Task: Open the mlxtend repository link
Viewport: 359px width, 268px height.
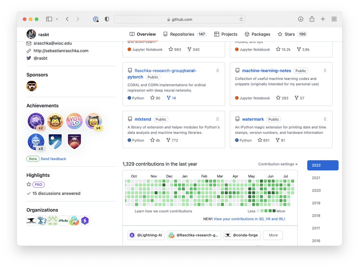Action: (143, 119)
